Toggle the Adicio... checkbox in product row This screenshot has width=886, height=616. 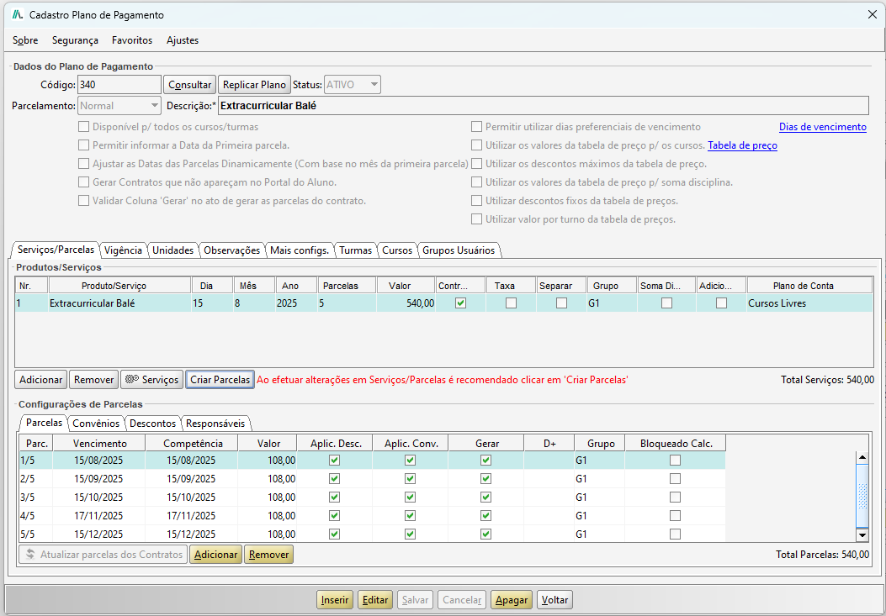point(721,303)
